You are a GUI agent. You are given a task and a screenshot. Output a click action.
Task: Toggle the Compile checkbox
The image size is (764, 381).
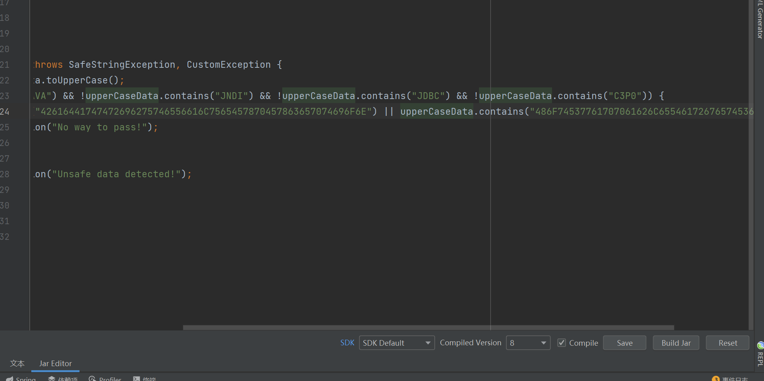[562, 343]
